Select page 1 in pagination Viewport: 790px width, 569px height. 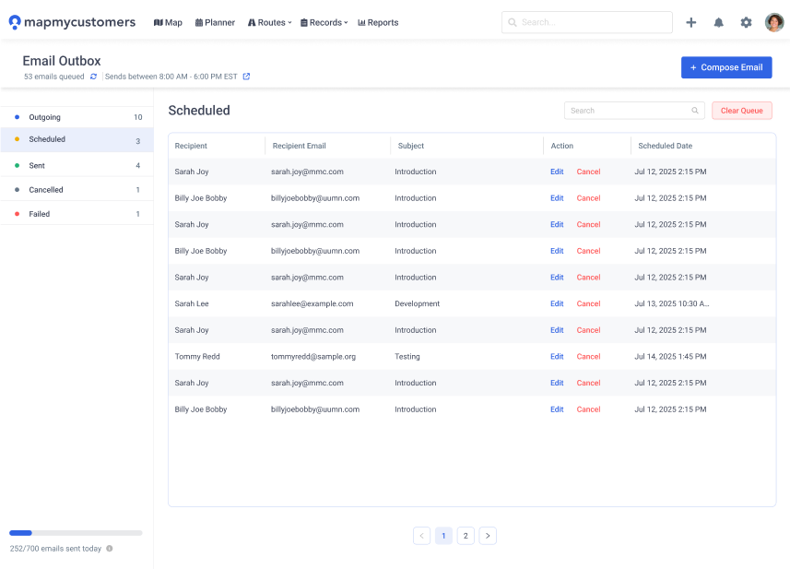[x=443, y=536]
